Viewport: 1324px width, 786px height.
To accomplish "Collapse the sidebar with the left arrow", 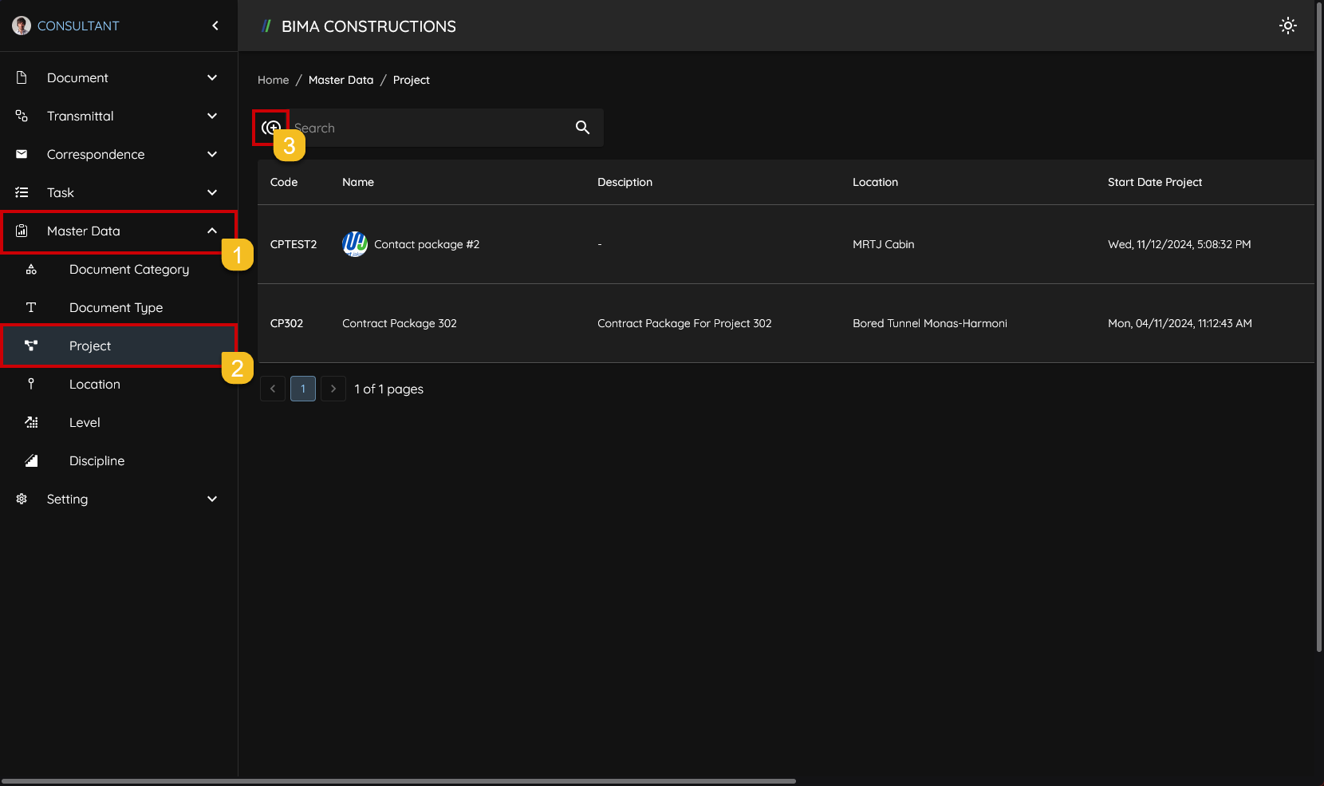I will 215,26.
